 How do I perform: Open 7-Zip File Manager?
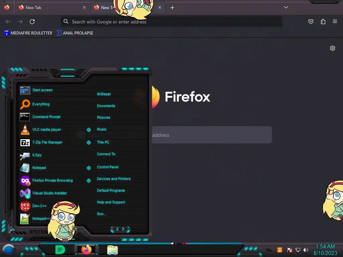(41, 142)
